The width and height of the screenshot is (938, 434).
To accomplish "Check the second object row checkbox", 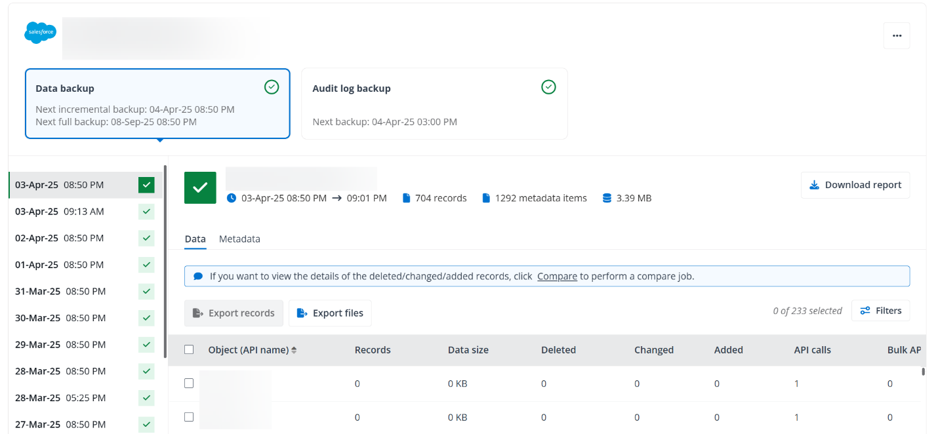I will tap(189, 417).
